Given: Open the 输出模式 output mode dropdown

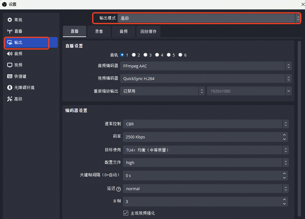Looking at the screenshot, I should pos(206,18).
